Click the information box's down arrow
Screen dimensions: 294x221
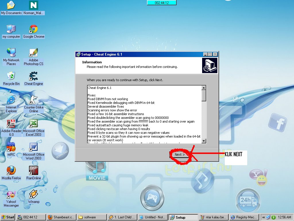pyautogui.click(x=204, y=141)
